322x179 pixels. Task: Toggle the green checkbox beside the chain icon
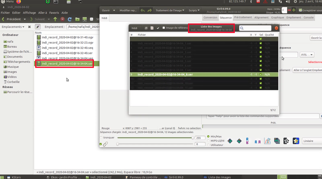pos(100,144)
